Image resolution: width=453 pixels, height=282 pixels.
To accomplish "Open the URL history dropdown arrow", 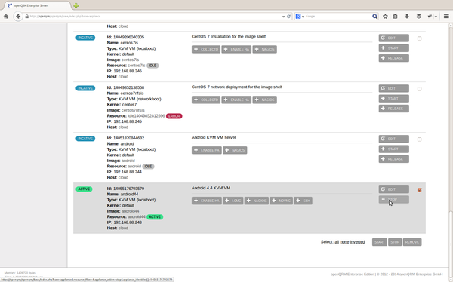I will (x=283, y=17).
